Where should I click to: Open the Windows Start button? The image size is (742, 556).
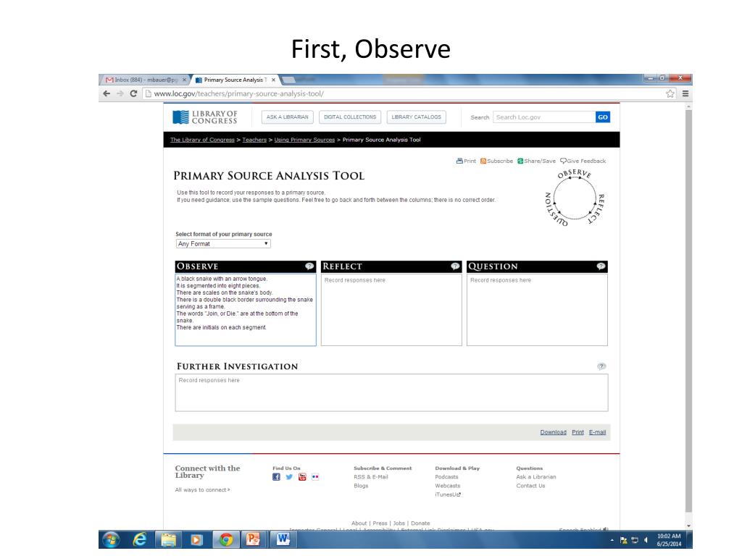pos(111,539)
